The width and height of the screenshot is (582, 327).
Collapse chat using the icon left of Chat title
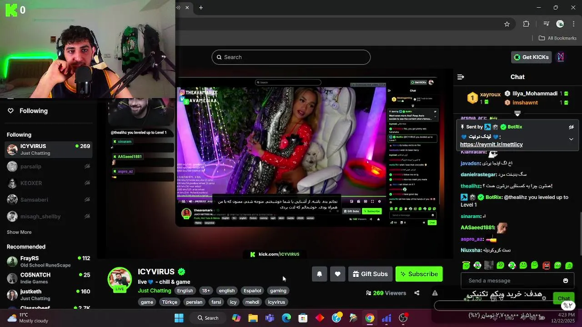pyautogui.click(x=461, y=77)
